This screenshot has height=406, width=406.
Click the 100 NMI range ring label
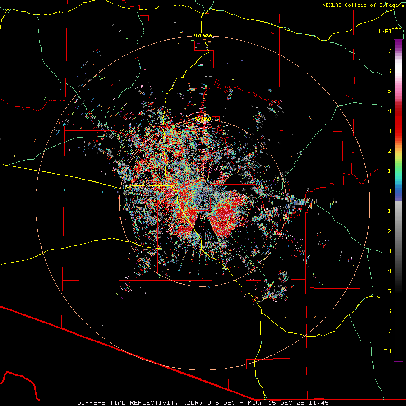tap(203, 36)
